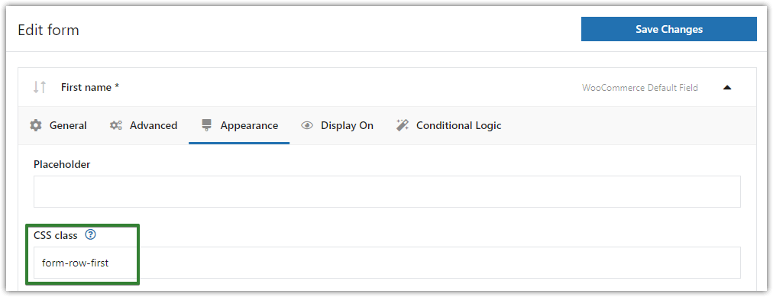Viewport: 773px width, 297px height.
Task: Click the reorder arrows icon beside First name
Action: [40, 88]
